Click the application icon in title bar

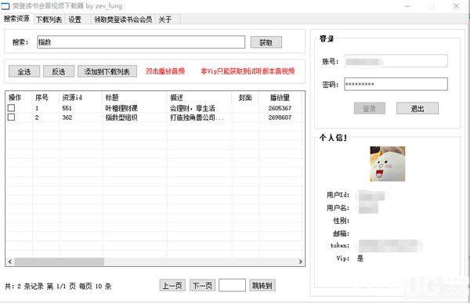pos(5,6)
